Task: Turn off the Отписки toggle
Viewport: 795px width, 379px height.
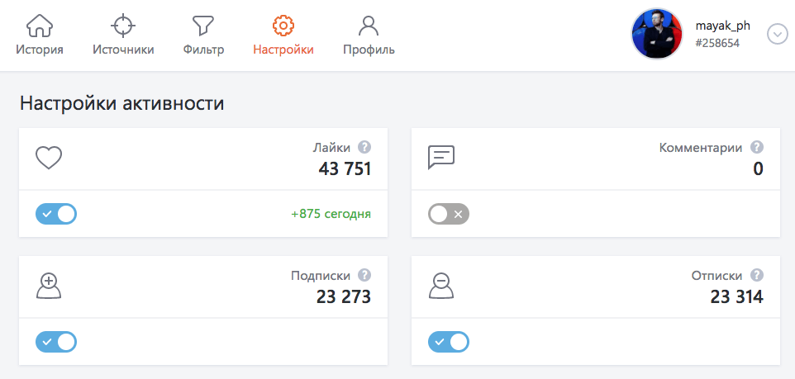Action: pyautogui.click(x=449, y=342)
